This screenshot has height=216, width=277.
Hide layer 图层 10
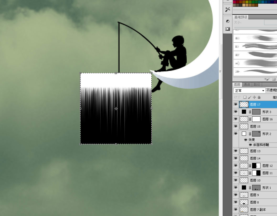pyautogui.click(x=236, y=180)
